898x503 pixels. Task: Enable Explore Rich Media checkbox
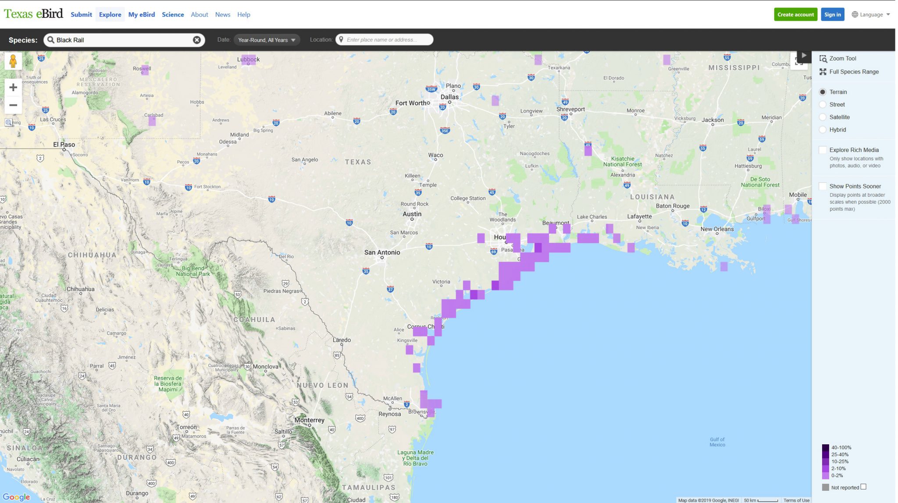823,150
